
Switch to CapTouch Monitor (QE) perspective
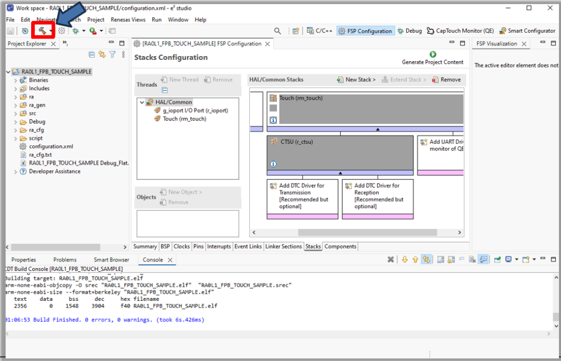(460, 31)
